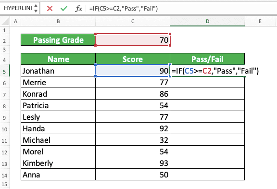
Task: Select the cell containing Kimberly
Action: [58, 163]
